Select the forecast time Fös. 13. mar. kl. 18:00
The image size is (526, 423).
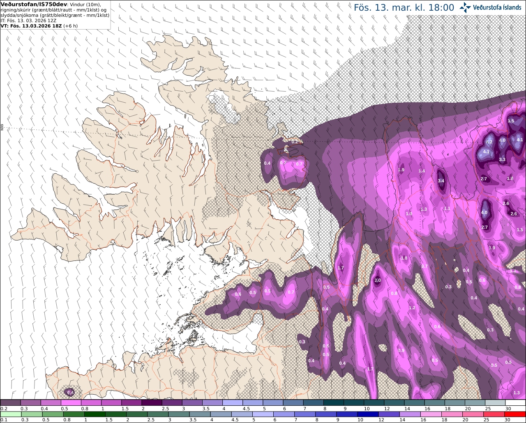[x=404, y=7]
